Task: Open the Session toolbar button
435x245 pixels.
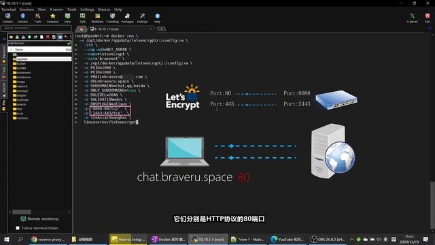Action: pos(7,18)
